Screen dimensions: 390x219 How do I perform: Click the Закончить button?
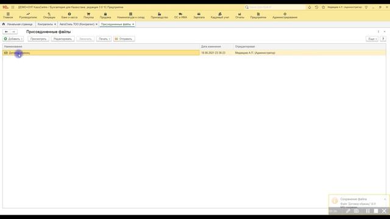click(85, 39)
